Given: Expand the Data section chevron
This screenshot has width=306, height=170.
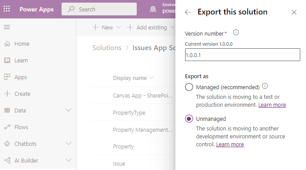Looking at the screenshot, I should 69,110.
